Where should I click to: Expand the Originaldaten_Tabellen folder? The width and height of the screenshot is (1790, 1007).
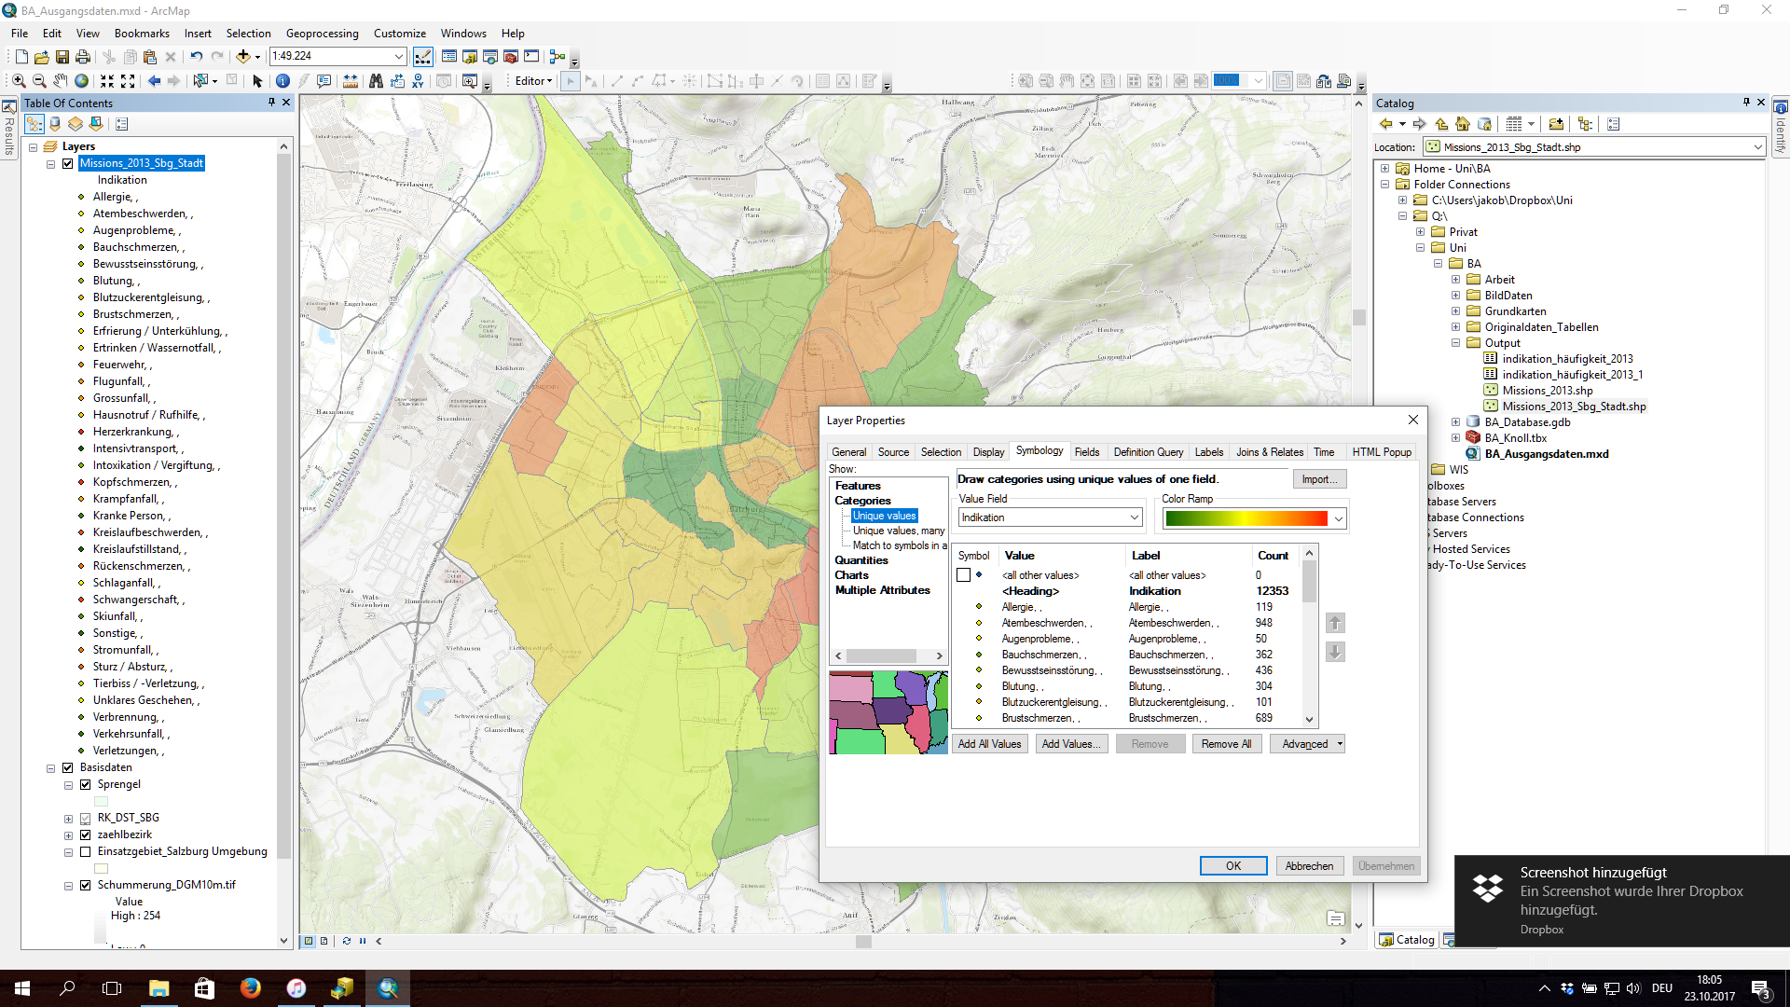tap(1455, 327)
